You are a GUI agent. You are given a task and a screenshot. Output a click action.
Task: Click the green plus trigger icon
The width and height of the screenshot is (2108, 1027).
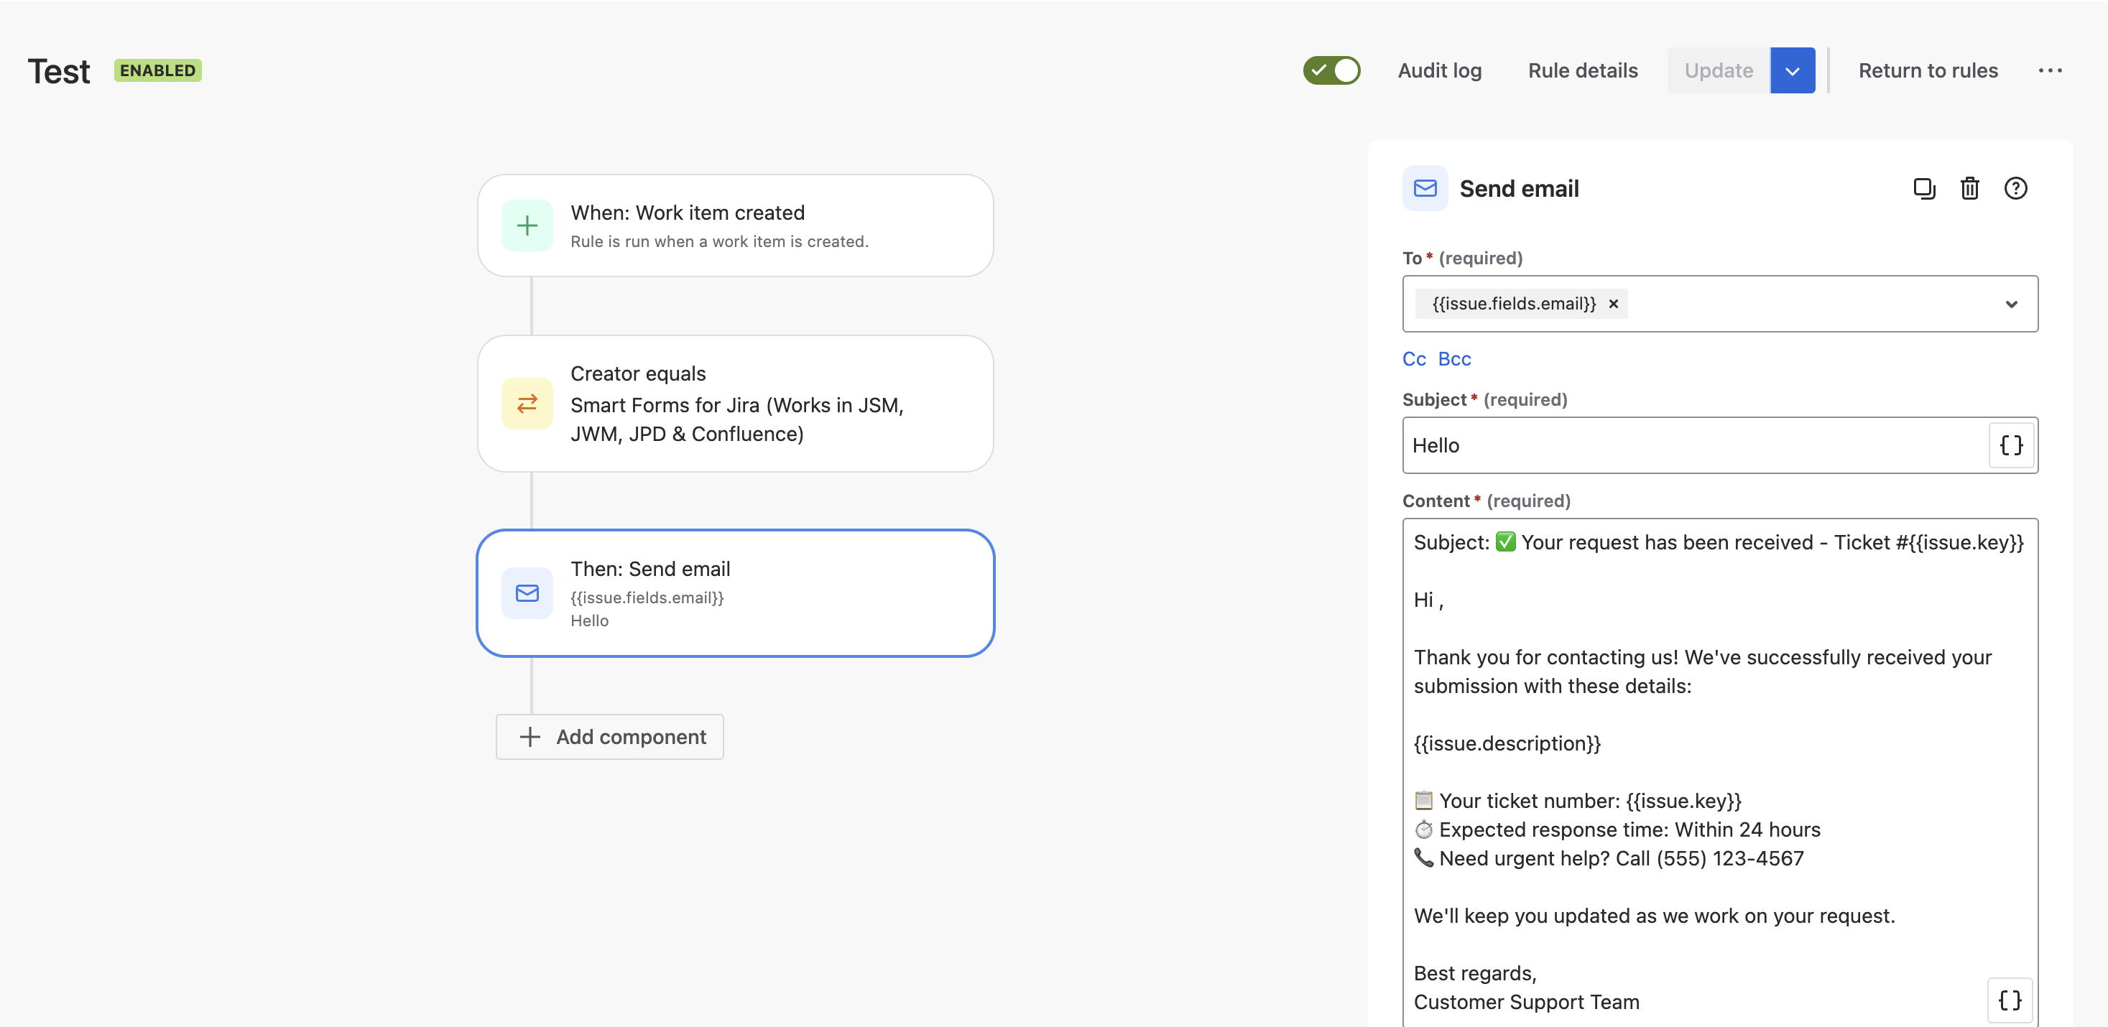click(527, 226)
